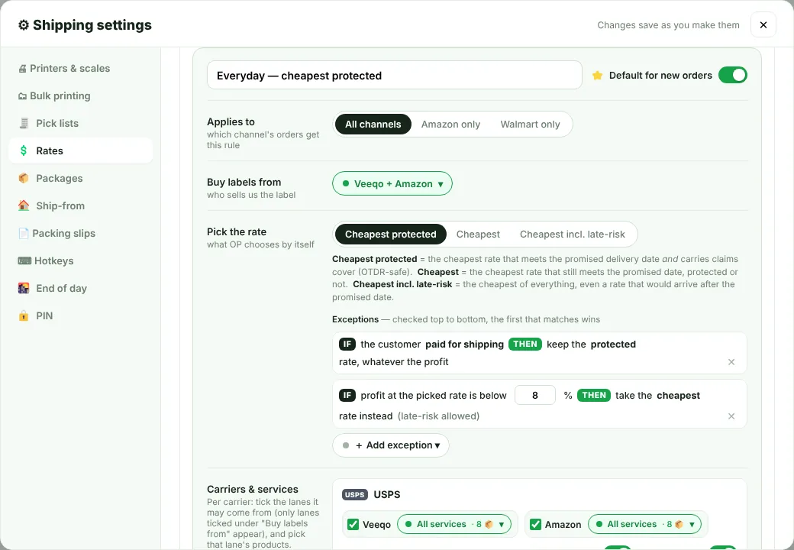
Task: Open the Packages settings section
Action: (80, 178)
